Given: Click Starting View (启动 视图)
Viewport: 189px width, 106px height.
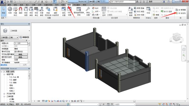Looking at the screenshot, I should point(139,15).
